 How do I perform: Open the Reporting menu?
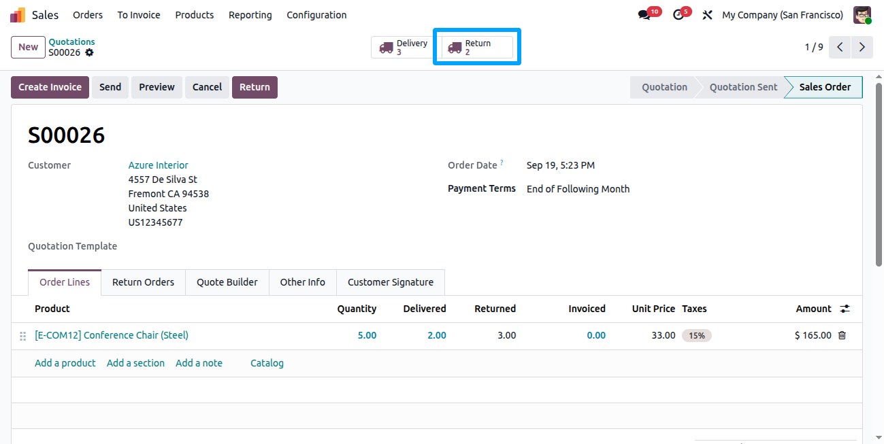250,15
